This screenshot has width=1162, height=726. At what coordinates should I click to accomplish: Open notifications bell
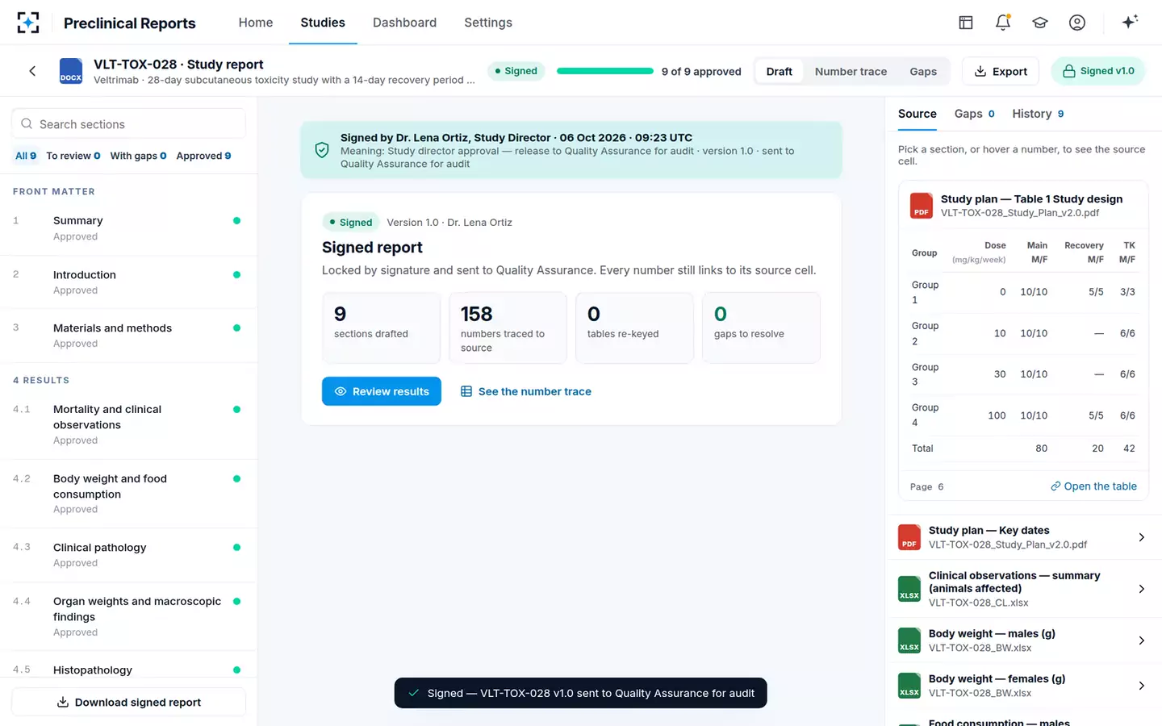click(1003, 23)
